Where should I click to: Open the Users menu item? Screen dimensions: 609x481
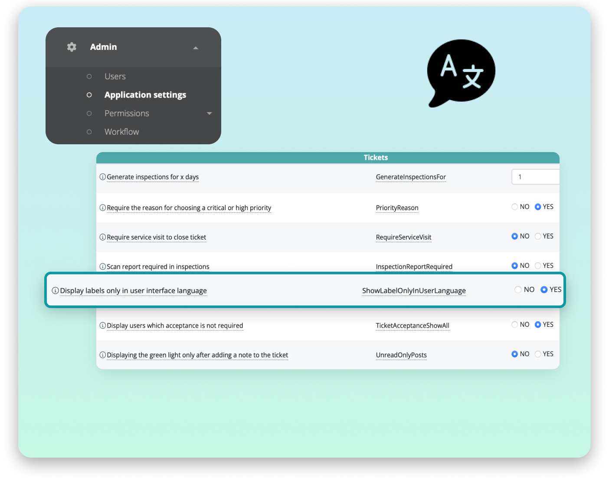tap(115, 76)
